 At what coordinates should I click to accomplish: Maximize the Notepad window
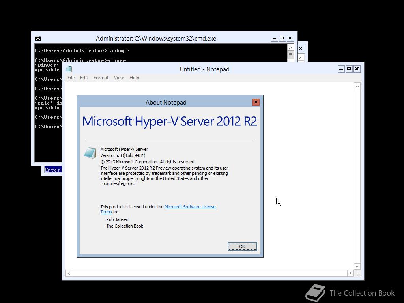[349, 69]
